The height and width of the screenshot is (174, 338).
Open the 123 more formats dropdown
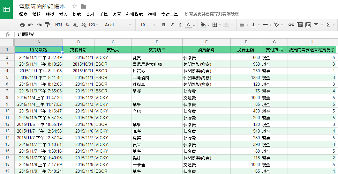(93, 25)
